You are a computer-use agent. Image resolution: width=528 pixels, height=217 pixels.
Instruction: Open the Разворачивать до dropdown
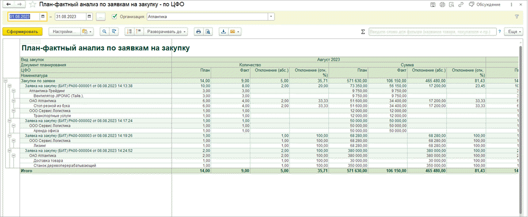pyautogui.click(x=166, y=31)
